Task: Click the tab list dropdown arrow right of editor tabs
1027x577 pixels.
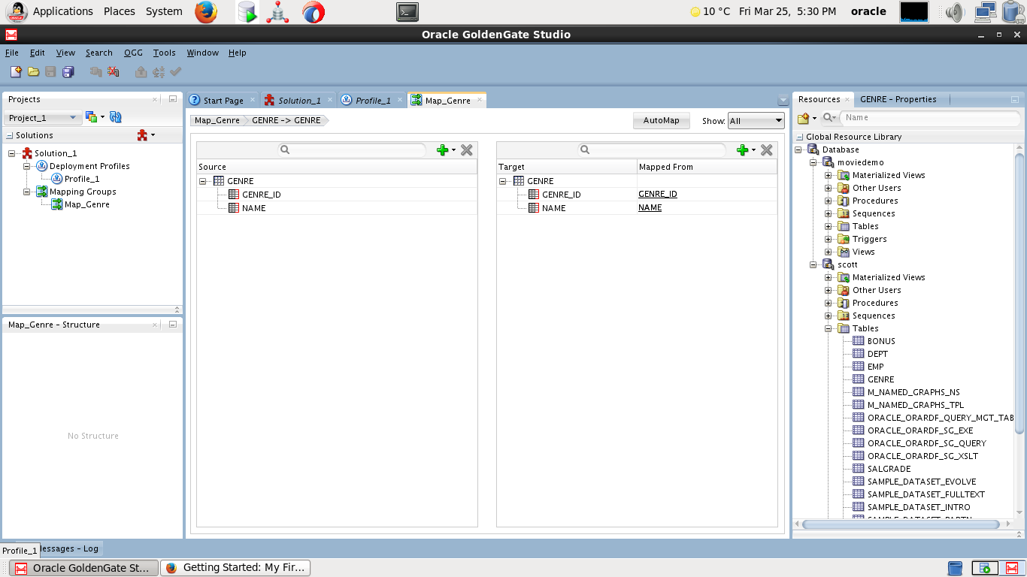Action: point(782,100)
